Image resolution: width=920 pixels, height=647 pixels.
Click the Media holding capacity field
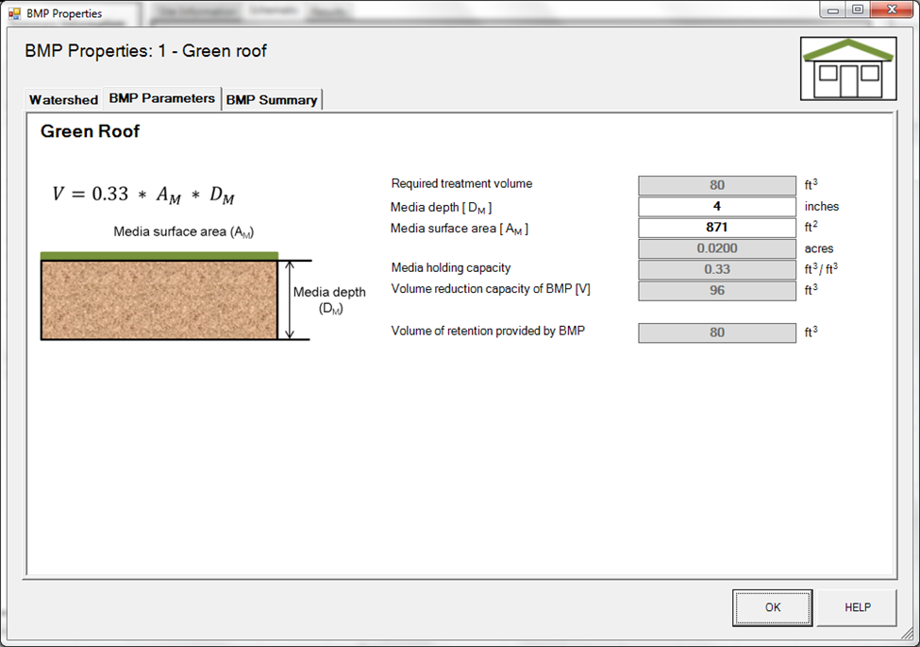tap(716, 270)
